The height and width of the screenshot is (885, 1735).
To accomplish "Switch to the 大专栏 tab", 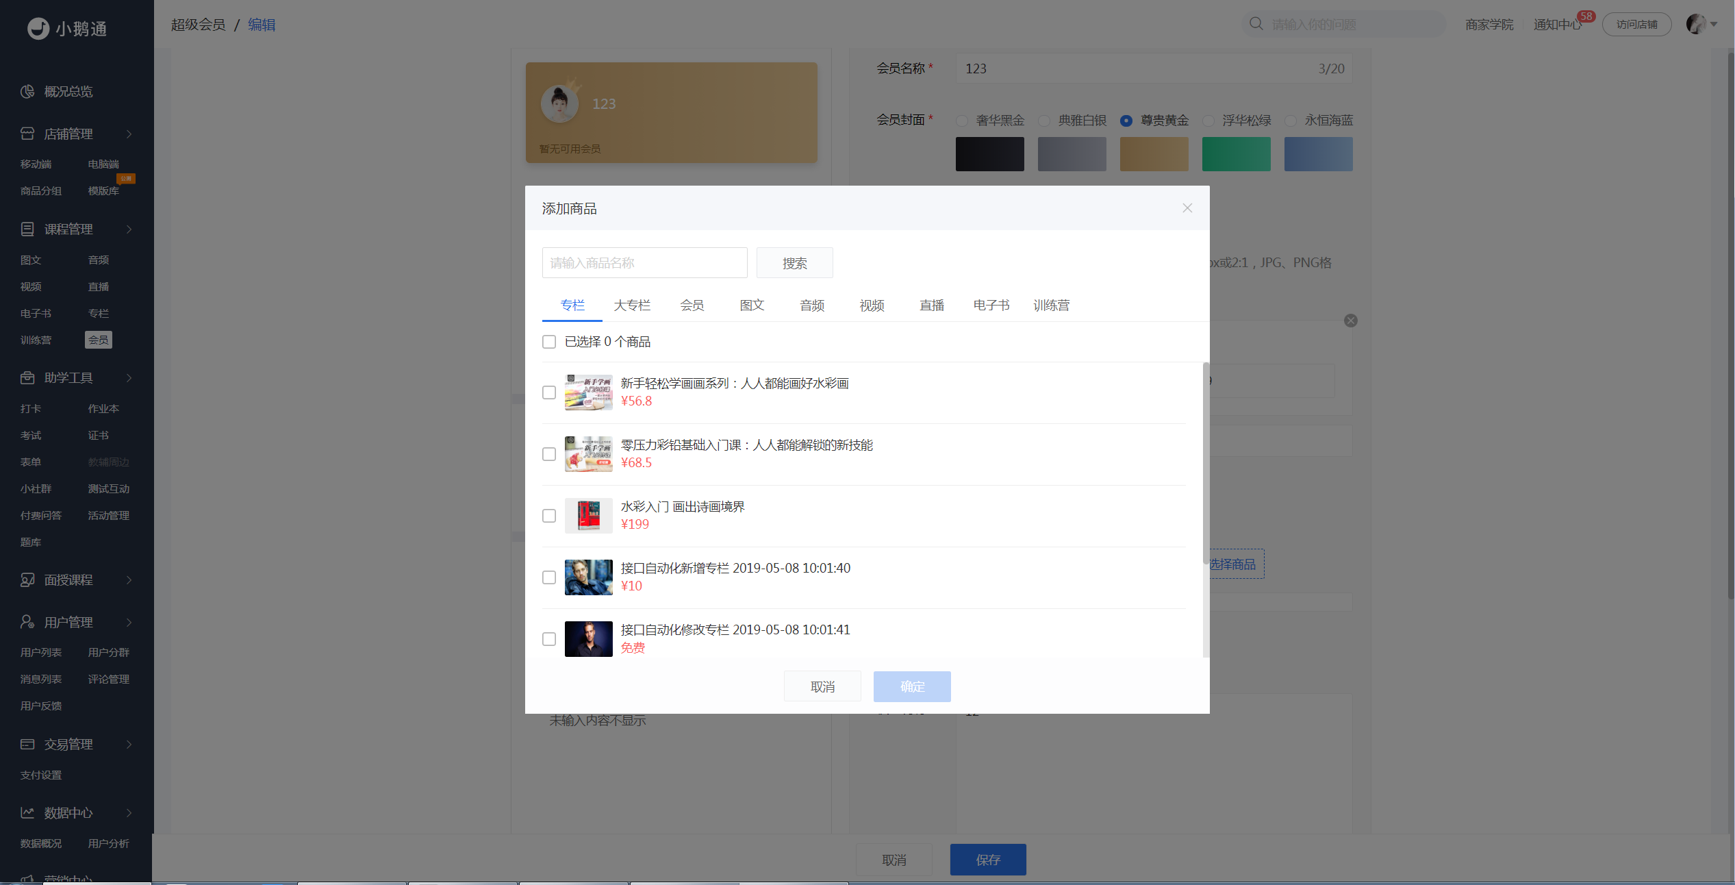I will coord(631,306).
